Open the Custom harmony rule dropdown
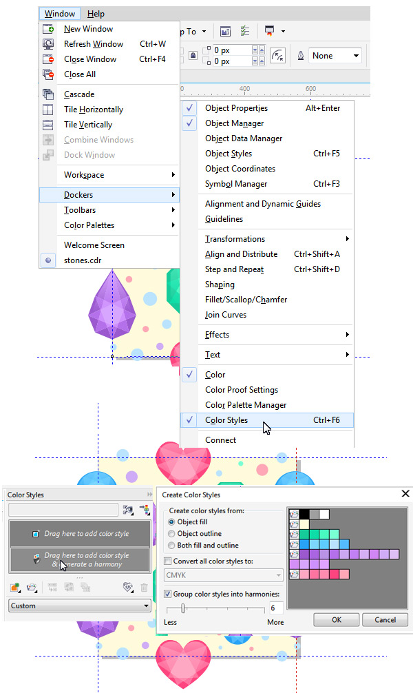The height and width of the screenshot is (693, 413). (80, 606)
